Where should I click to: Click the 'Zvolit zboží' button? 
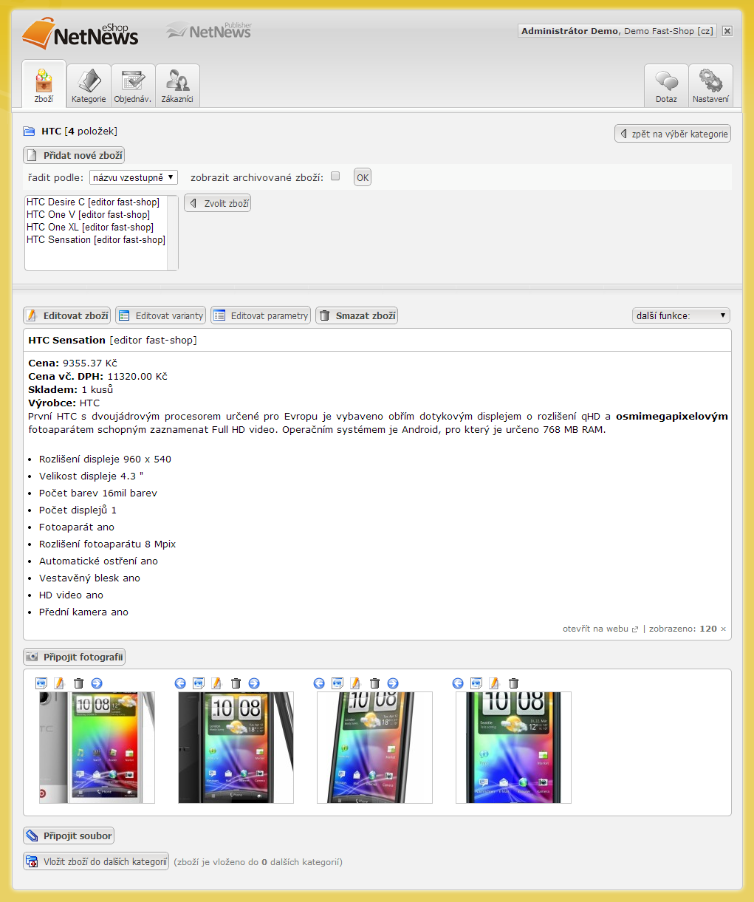pos(218,203)
